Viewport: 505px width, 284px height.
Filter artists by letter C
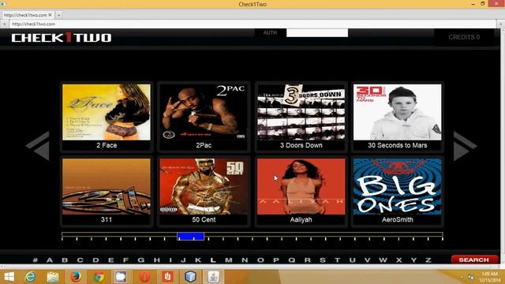pyautogui.click(x=80, y=260)
